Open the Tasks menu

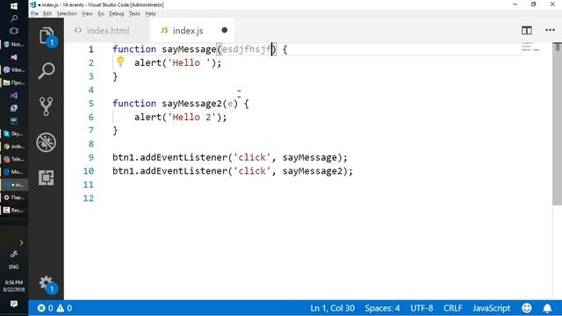tap(134, 14)
